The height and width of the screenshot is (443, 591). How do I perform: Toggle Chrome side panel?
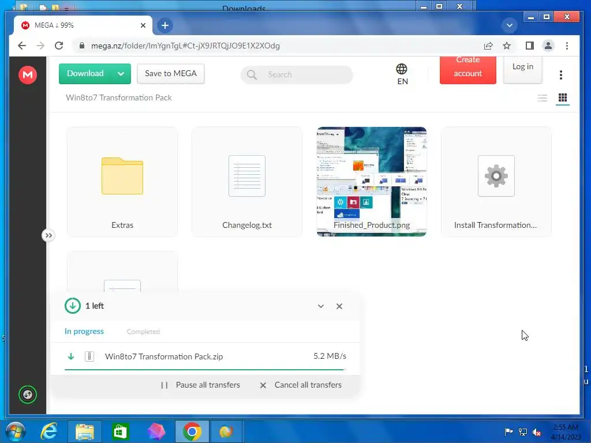[x=530, y=46]
